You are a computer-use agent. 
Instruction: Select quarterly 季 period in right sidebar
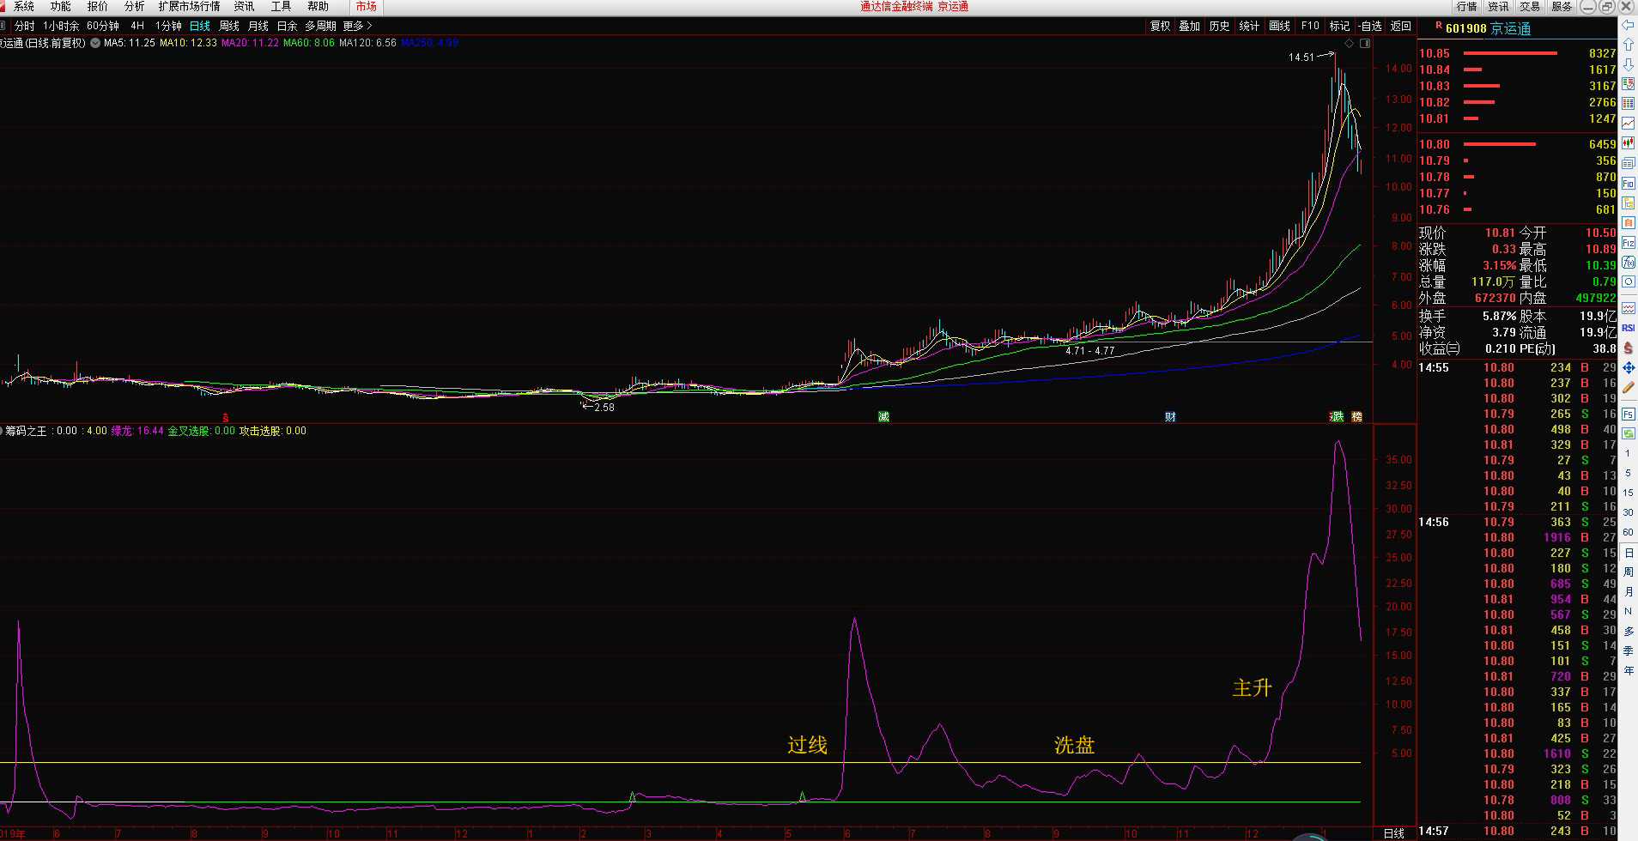(x=1628, y=650)
